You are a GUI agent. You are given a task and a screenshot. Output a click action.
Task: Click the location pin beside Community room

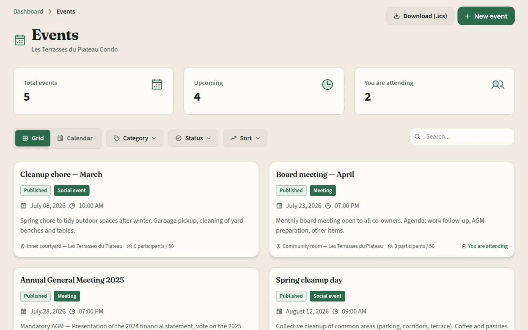278,246
